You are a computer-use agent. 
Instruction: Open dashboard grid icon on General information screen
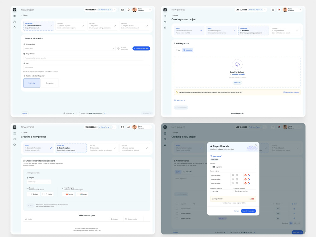pos(15,16)
